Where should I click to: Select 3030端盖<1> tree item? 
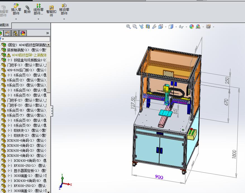point(24,175)
